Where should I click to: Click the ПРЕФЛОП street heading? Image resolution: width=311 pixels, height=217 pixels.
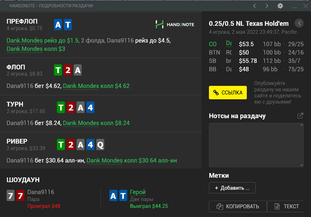coord(22,21)
